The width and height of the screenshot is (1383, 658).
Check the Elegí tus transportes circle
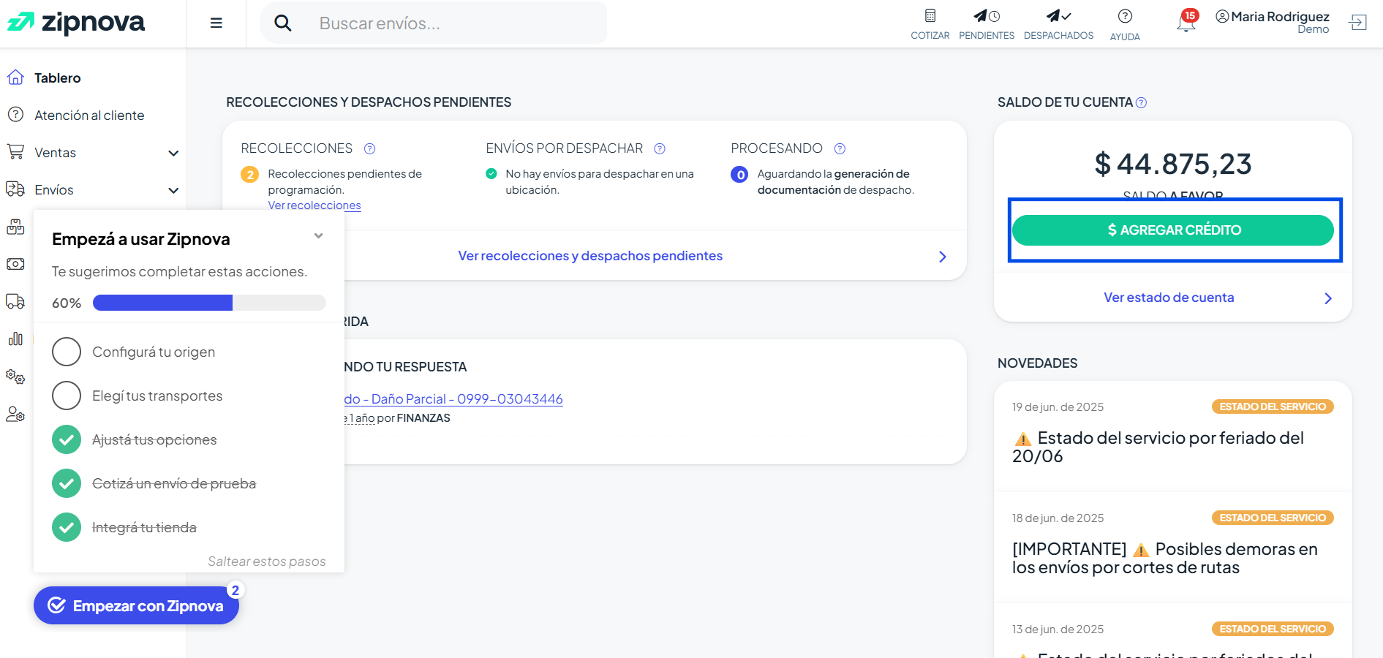coord(67,396)
